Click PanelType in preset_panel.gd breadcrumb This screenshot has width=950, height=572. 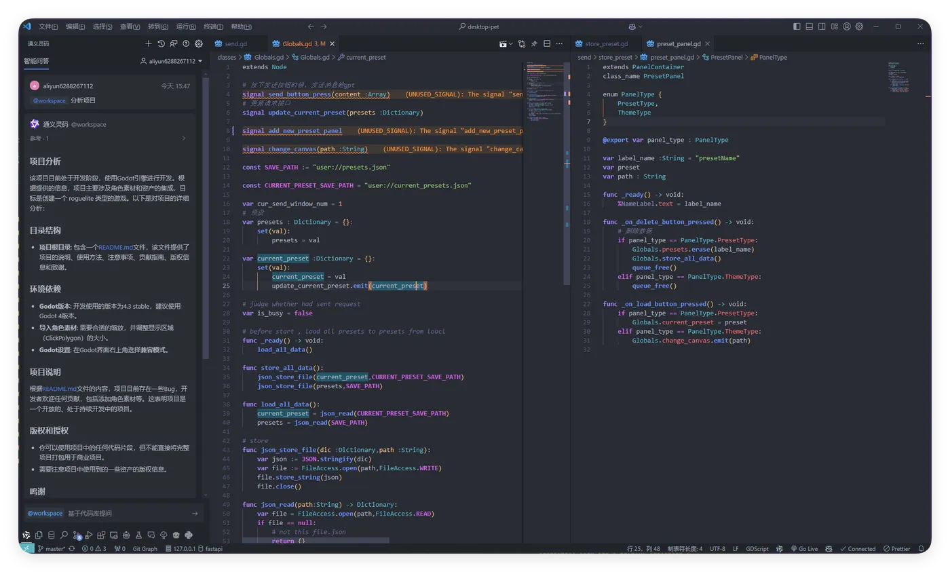point(769,58)
